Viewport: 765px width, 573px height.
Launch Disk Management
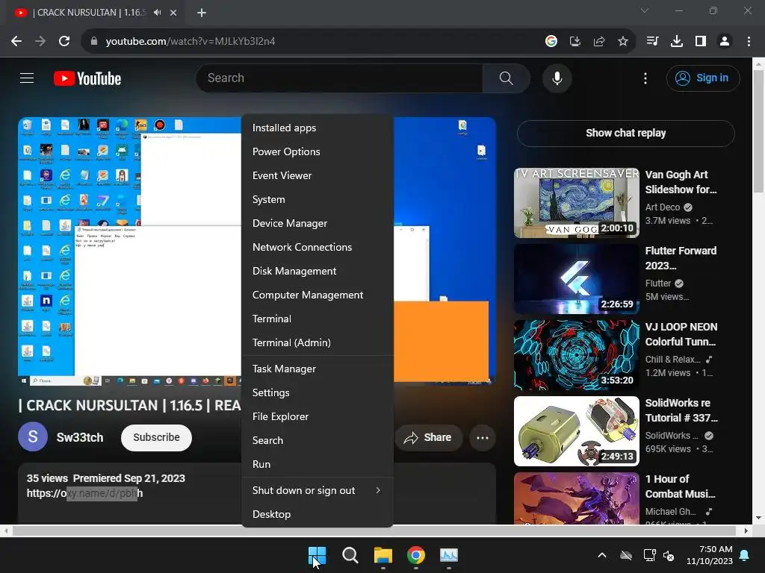coord(317,271)
